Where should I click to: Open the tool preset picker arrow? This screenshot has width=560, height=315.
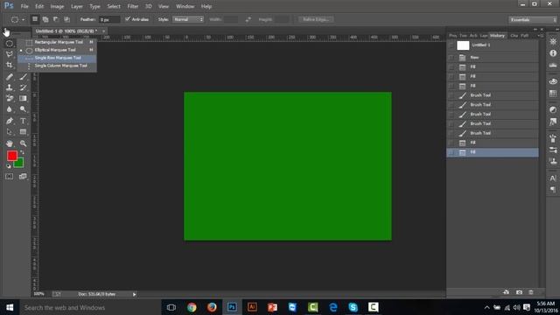coord(24,19)
